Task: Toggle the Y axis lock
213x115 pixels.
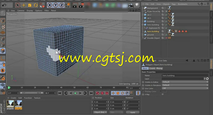Action: tap(56, 5)
